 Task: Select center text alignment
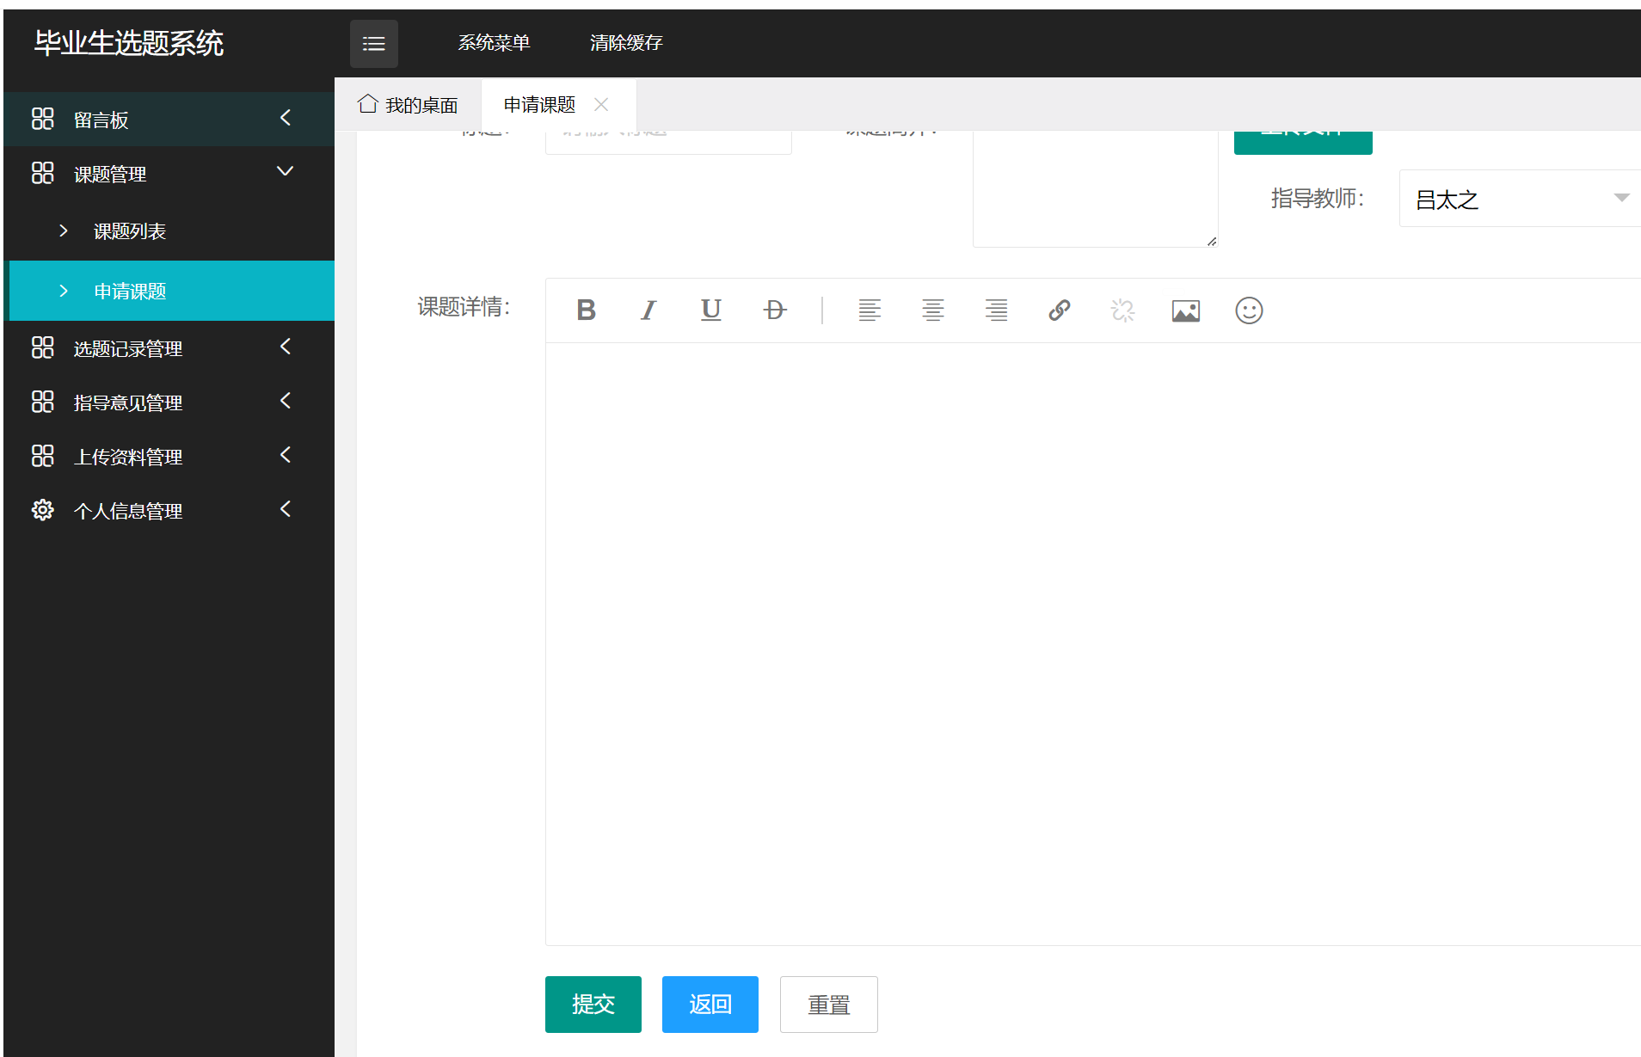coord(933,310)
